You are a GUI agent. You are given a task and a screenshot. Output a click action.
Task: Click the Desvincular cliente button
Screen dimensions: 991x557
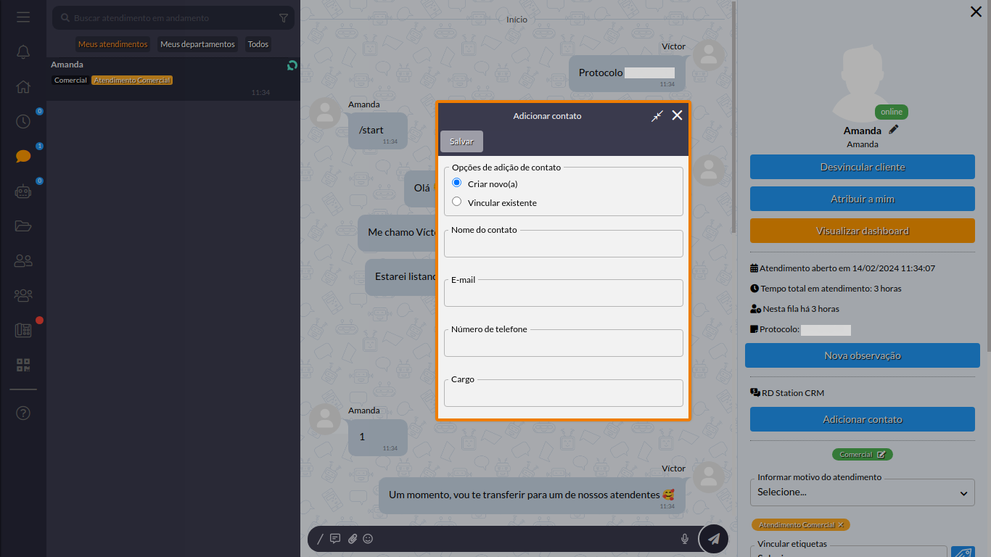(x=863, y=167)
